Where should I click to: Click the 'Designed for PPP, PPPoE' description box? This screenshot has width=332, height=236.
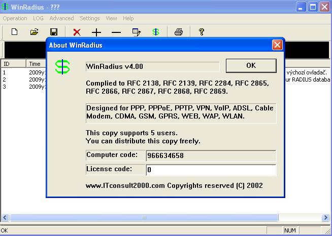pyautogui.click(x=181, y=113)
